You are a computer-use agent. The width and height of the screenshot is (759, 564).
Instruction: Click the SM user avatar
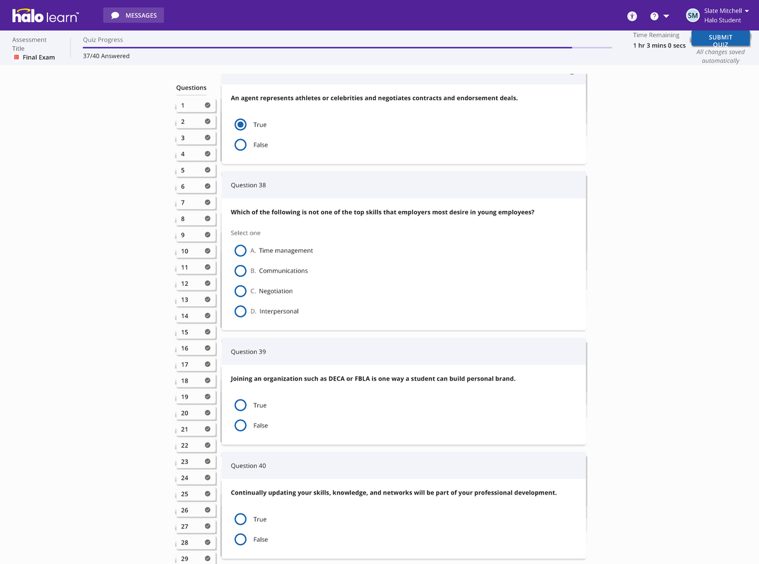point(693,15)
